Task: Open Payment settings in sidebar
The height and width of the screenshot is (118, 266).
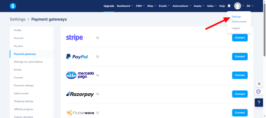Action: click(31, 86)
